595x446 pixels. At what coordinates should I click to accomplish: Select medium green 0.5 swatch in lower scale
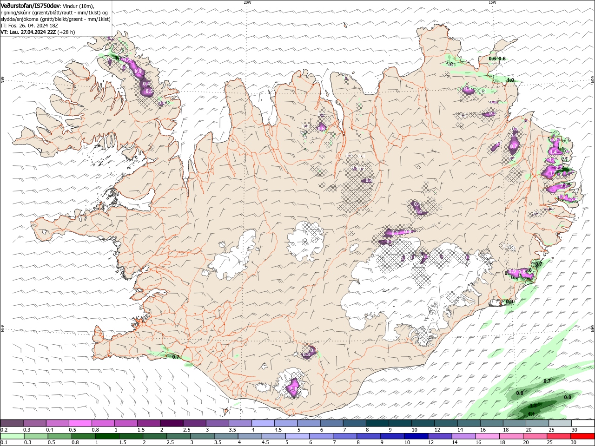(59, 436)
